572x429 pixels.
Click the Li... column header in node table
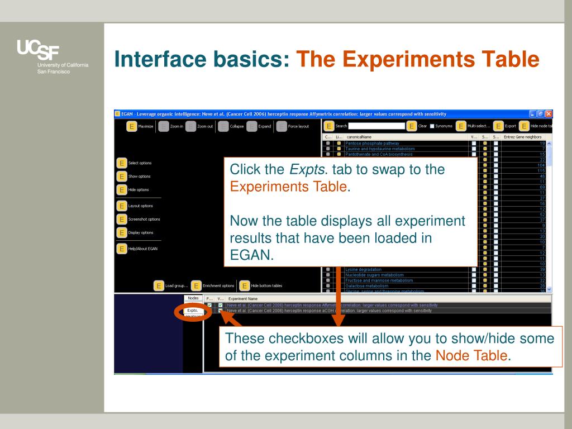(339, 137)
